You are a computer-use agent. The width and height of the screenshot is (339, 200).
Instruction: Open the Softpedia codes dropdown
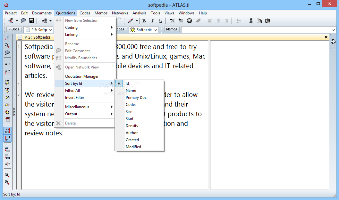tap(156, 30)
